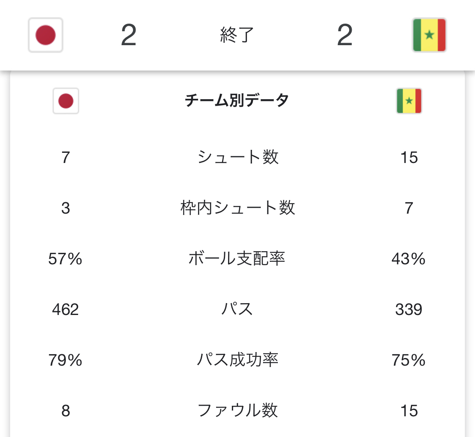Click the small Japan flag beside チーム別データ

(66, 101)
